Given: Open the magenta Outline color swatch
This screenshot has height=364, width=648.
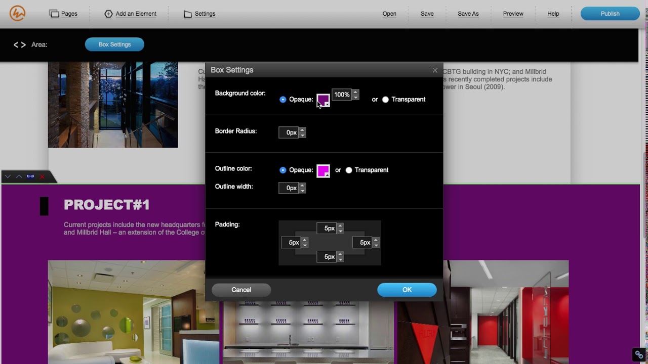Looking at the screenshot, I should pos(323,171).
